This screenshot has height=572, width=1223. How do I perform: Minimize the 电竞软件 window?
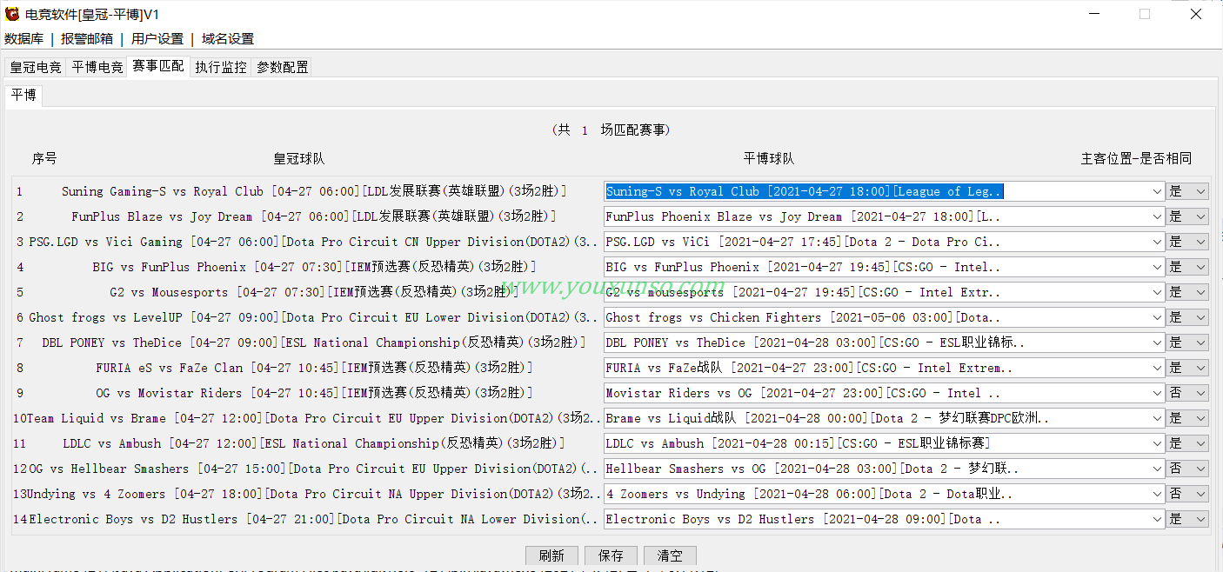click(x=1094, y=14)
